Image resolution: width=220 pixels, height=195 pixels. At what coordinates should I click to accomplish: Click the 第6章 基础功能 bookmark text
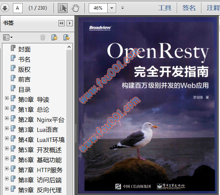pos(40,160)
